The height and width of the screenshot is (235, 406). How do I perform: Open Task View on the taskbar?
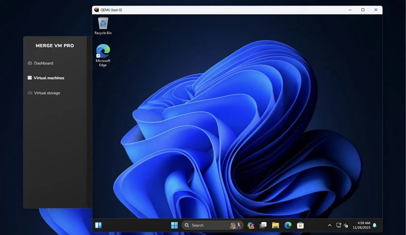(263, 225)
